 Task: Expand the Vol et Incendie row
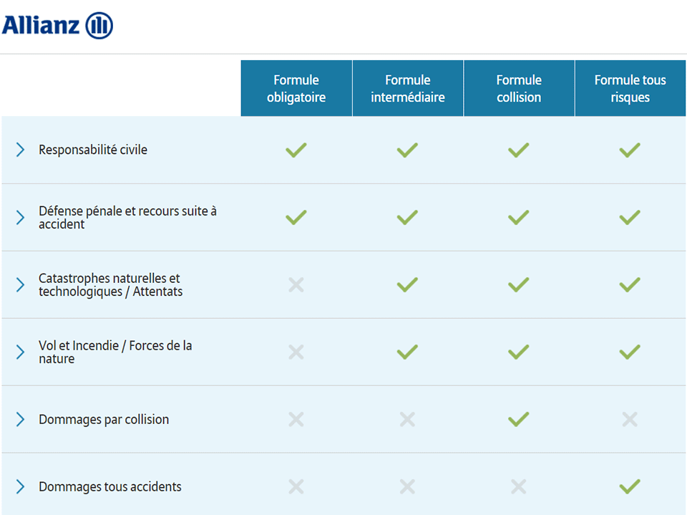pos(19,352)
